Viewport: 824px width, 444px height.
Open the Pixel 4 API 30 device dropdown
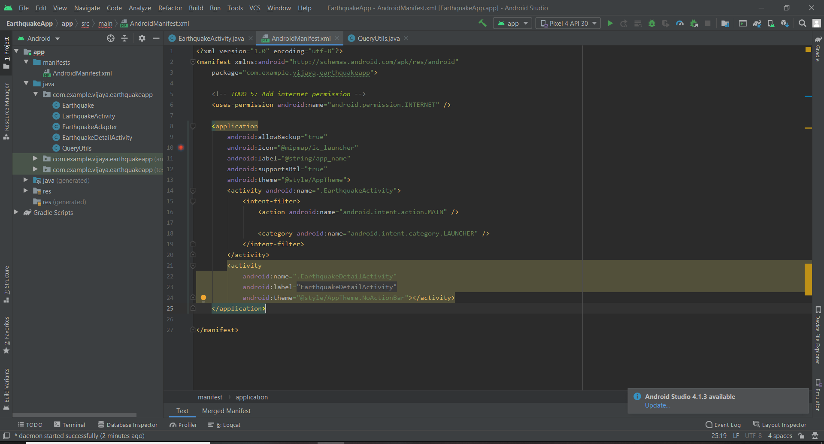[x=568, y=23]
